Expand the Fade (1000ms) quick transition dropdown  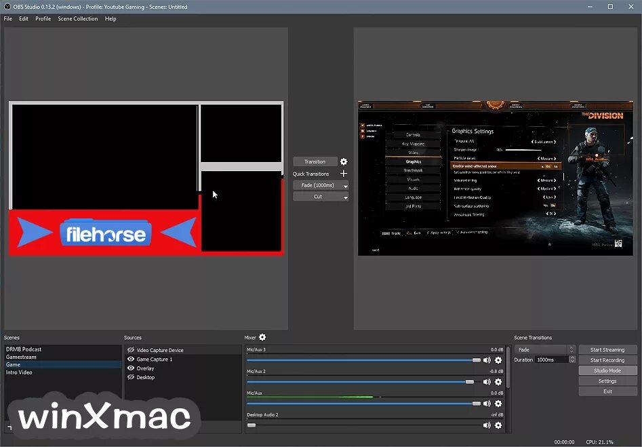click(x=346, y=186)
